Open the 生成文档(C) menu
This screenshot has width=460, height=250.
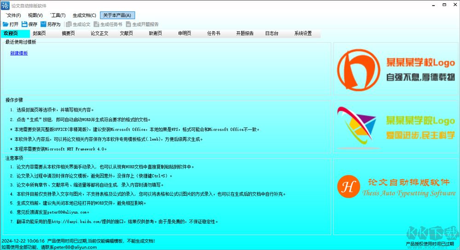pos(84,15)
